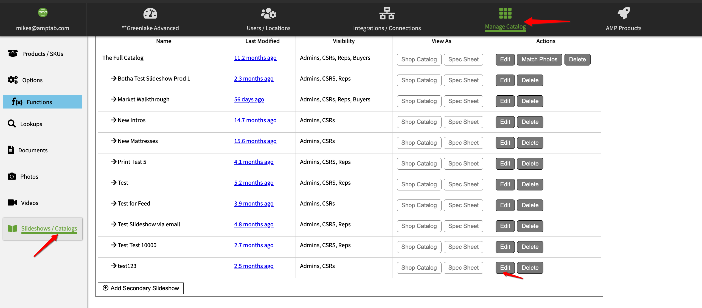This screenshot has width=702, height=308.
Task: Click the Photos camera icon in sidebar
Action: pyautogui.click(x=12, y=176)
